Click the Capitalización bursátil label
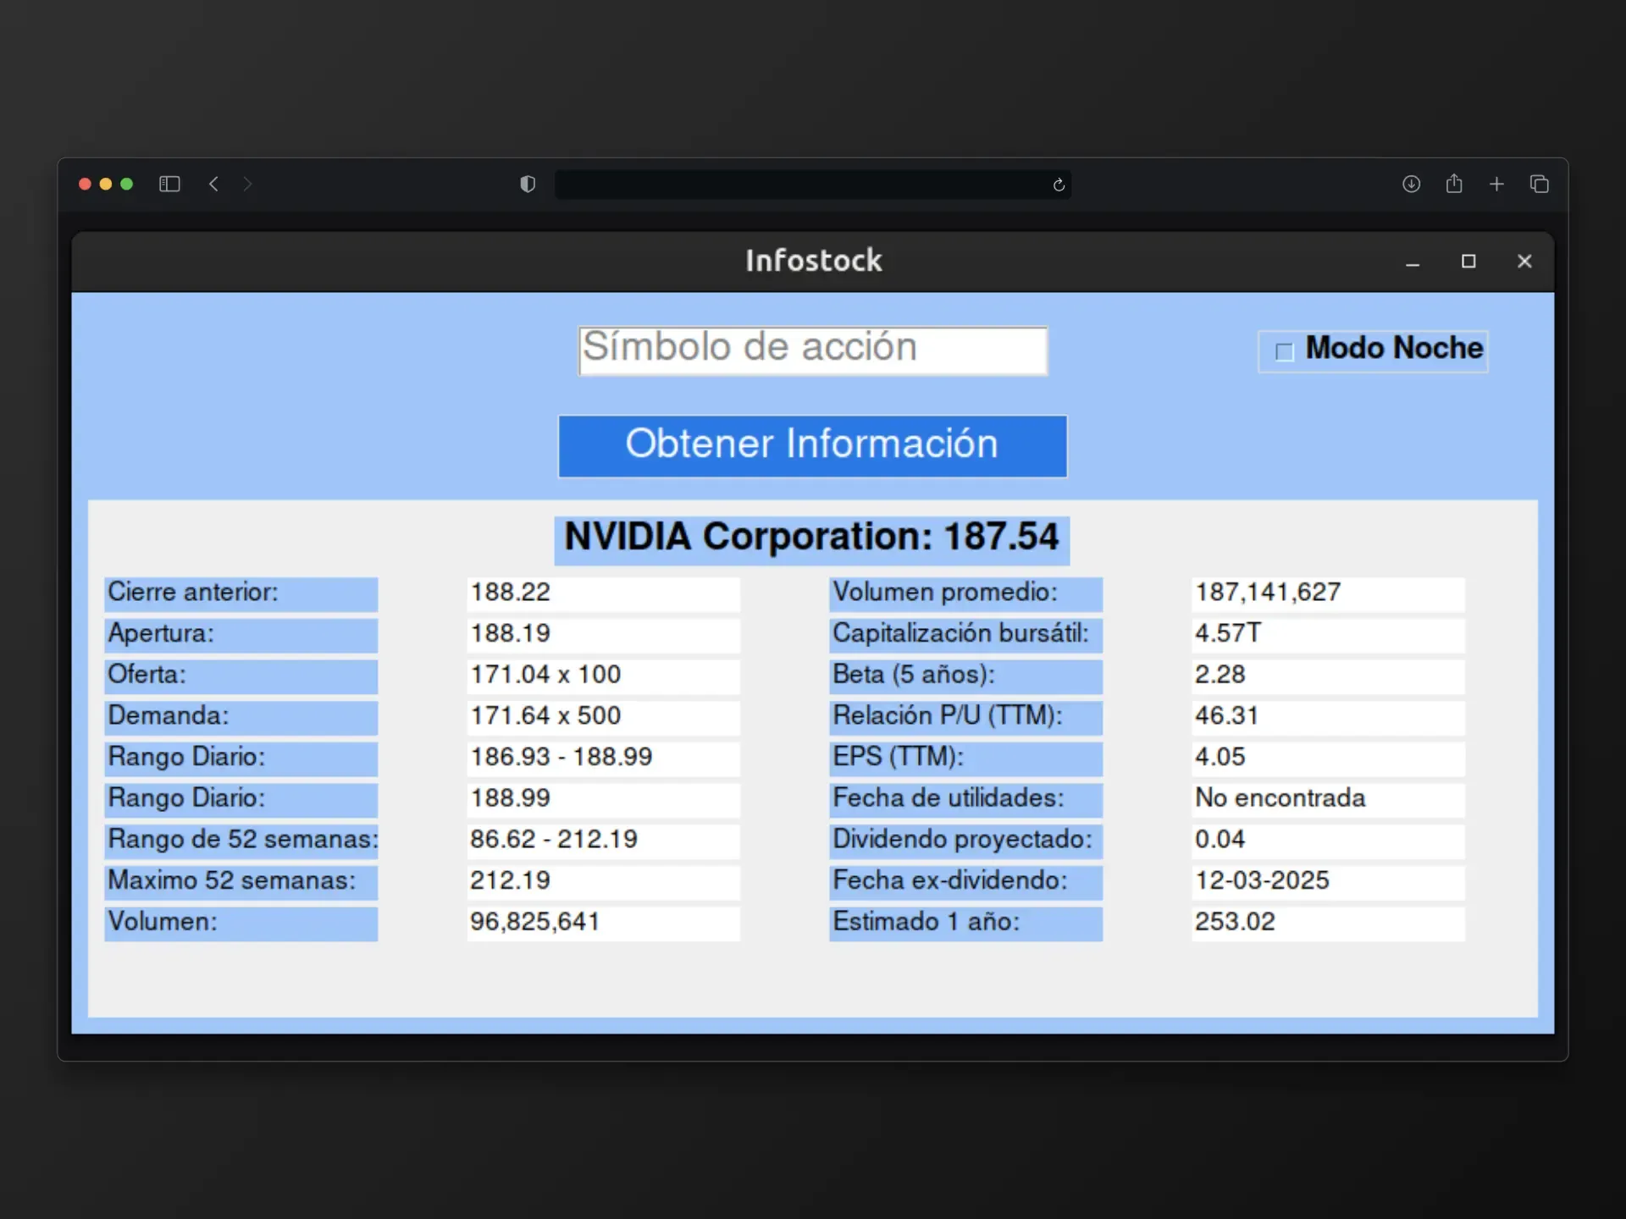 click(965, 635)
